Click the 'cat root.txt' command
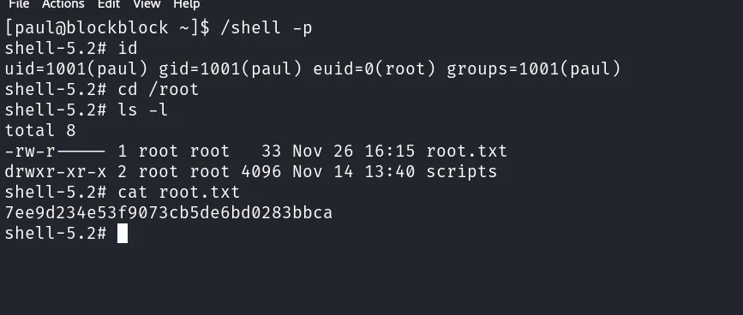Screen dimensions: 743x315 pos(178,193)
